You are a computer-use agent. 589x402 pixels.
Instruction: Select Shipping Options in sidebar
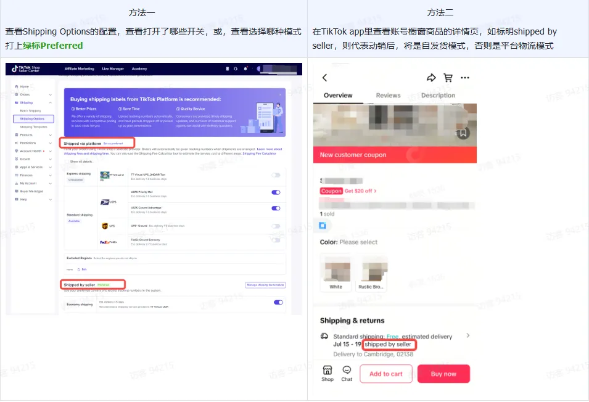33,118
